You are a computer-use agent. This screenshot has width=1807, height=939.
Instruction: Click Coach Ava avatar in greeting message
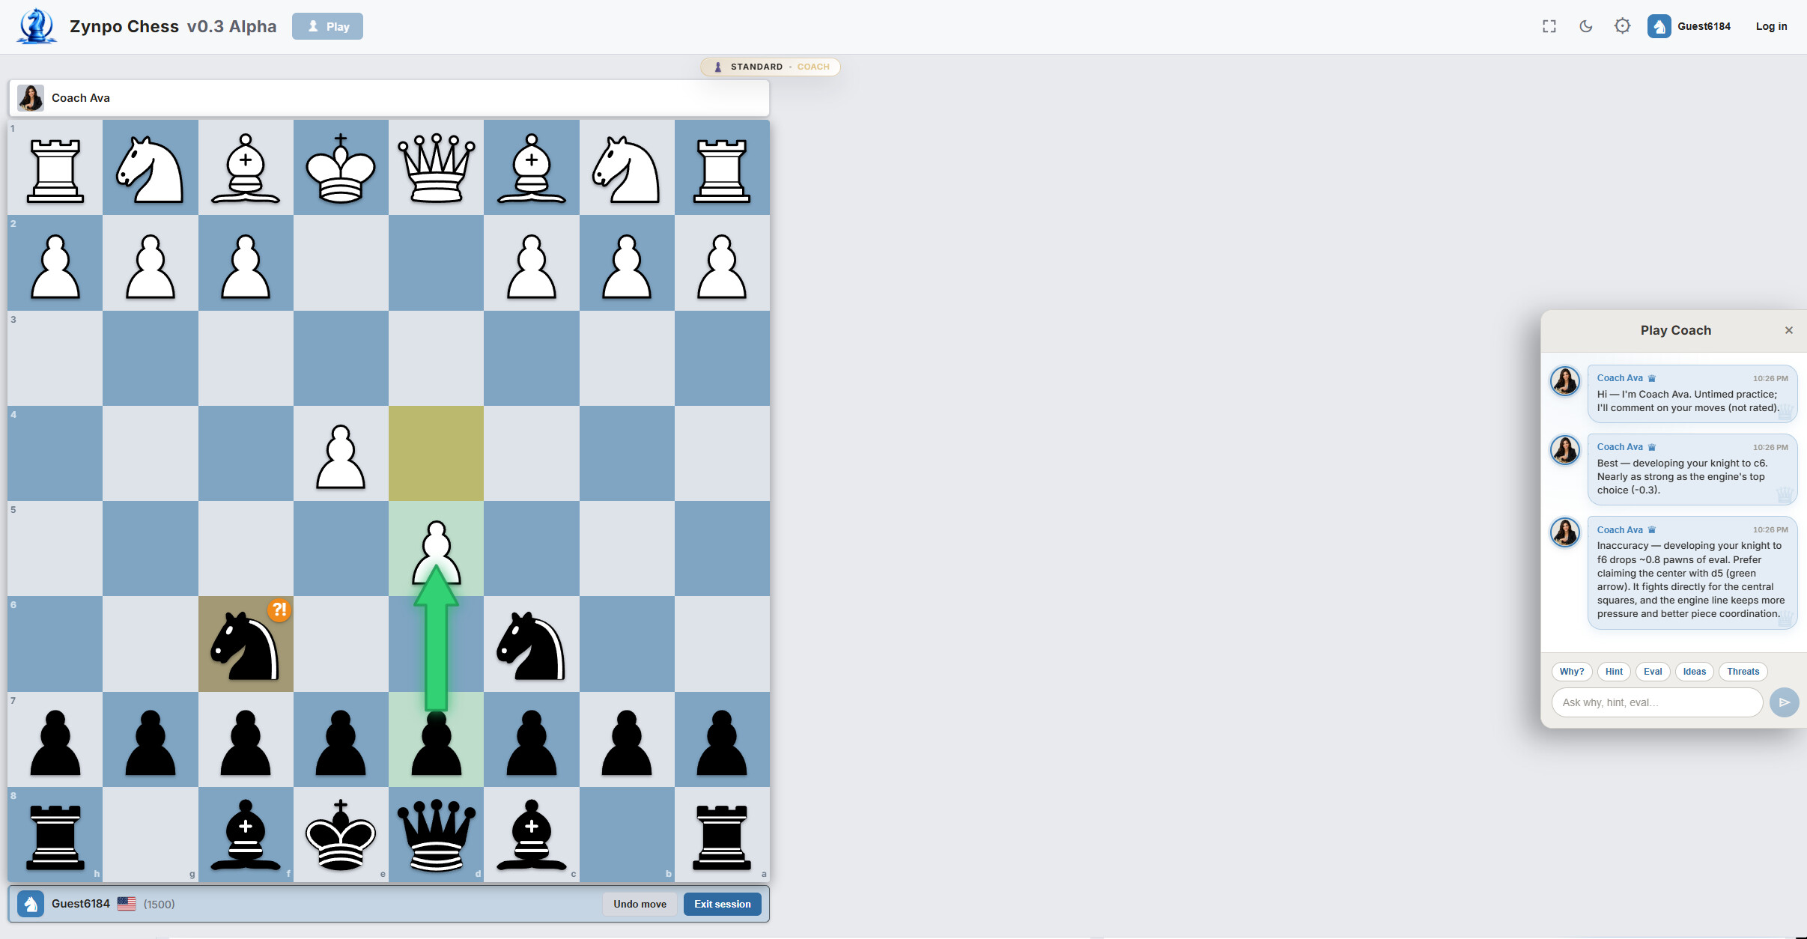[1564, 381]
